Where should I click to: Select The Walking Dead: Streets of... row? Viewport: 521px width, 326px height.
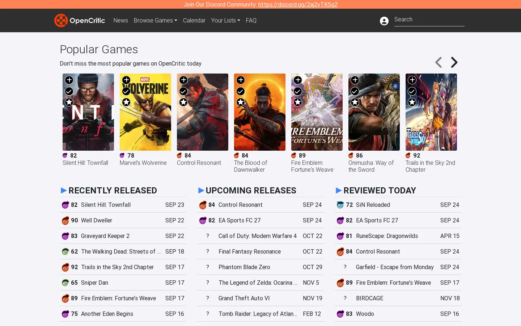(x=123, y=252)
